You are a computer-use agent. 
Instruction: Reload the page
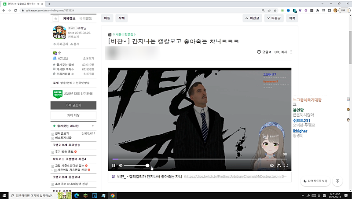[x=15, y=10]
